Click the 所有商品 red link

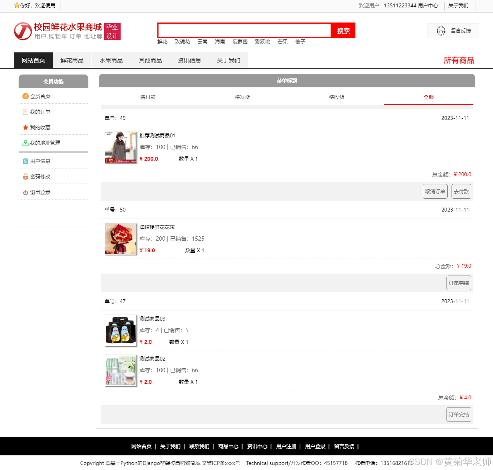click(x=459, y=61)
